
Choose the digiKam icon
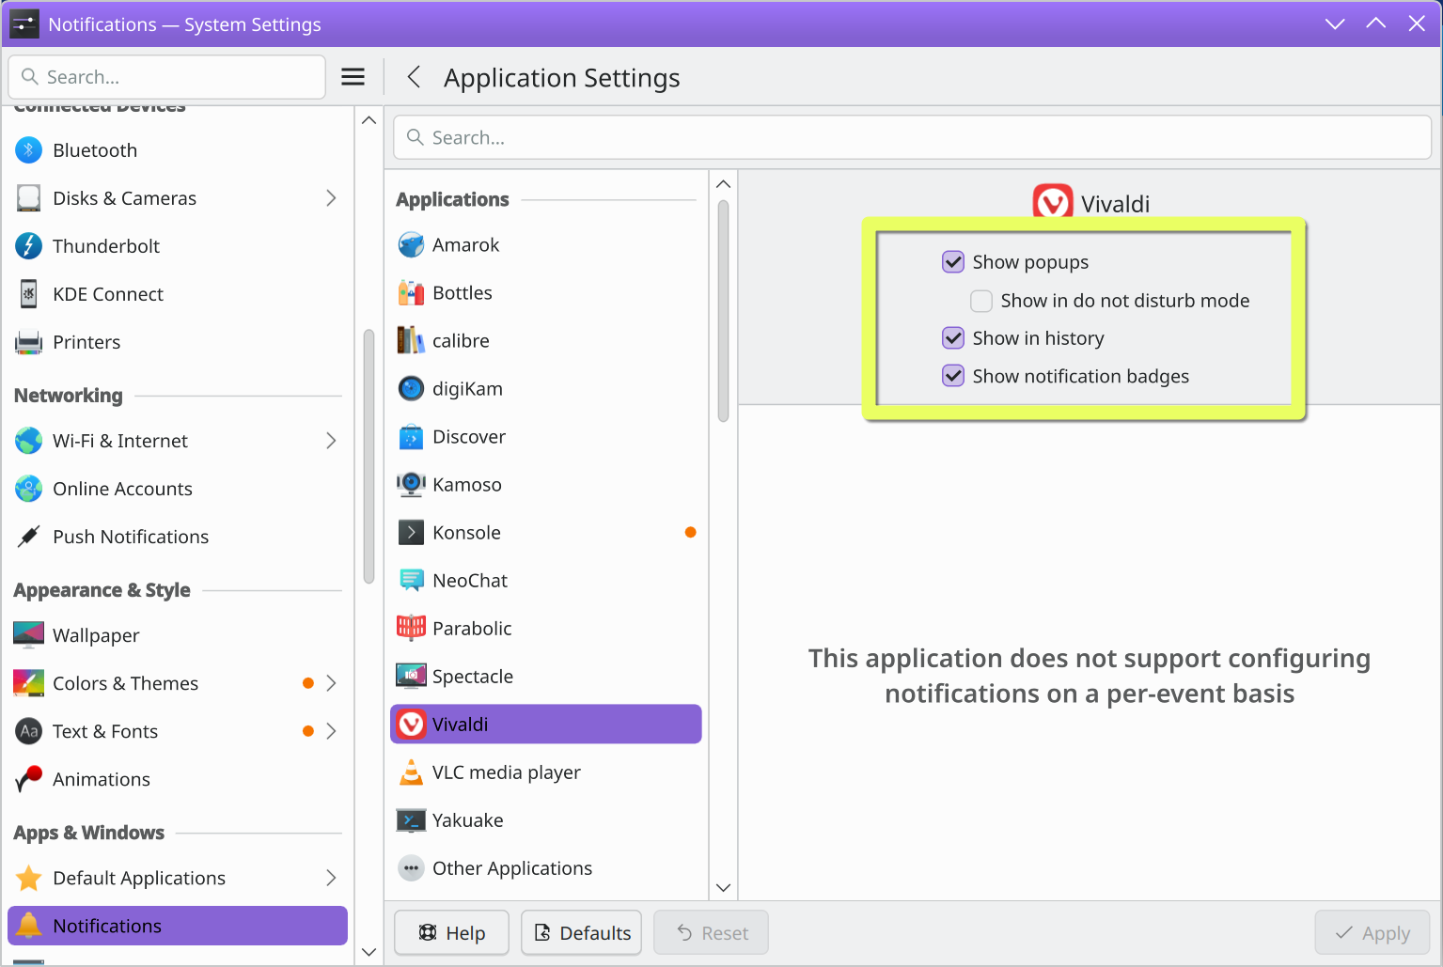point(411,389)
